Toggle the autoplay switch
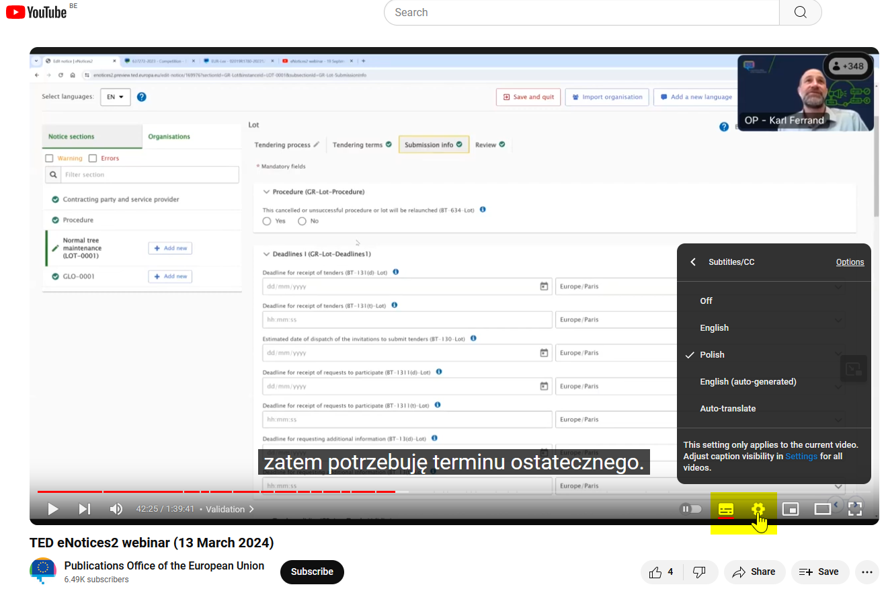Image resolution: width=886 pixels, height=589 pixels. pos(692,509)
